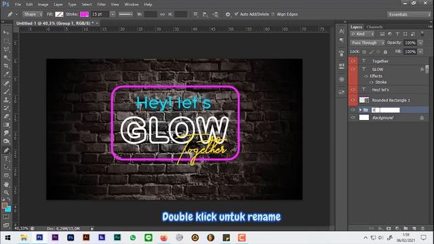The image size is (434, 244).
Task: Click the Rounded Rectangle 1 layer thumbnail
Action: (x=364, y=100)
